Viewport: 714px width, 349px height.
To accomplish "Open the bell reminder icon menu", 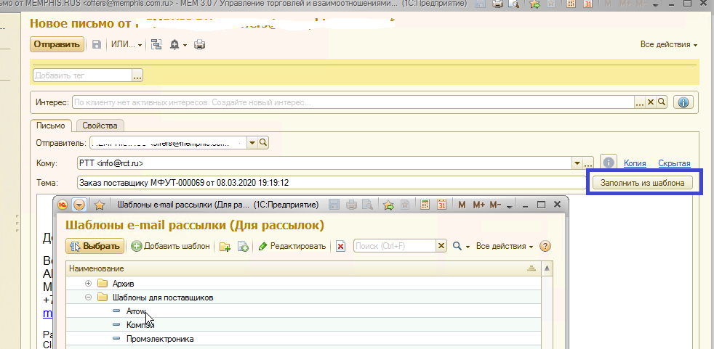I will tap(177, 44).
